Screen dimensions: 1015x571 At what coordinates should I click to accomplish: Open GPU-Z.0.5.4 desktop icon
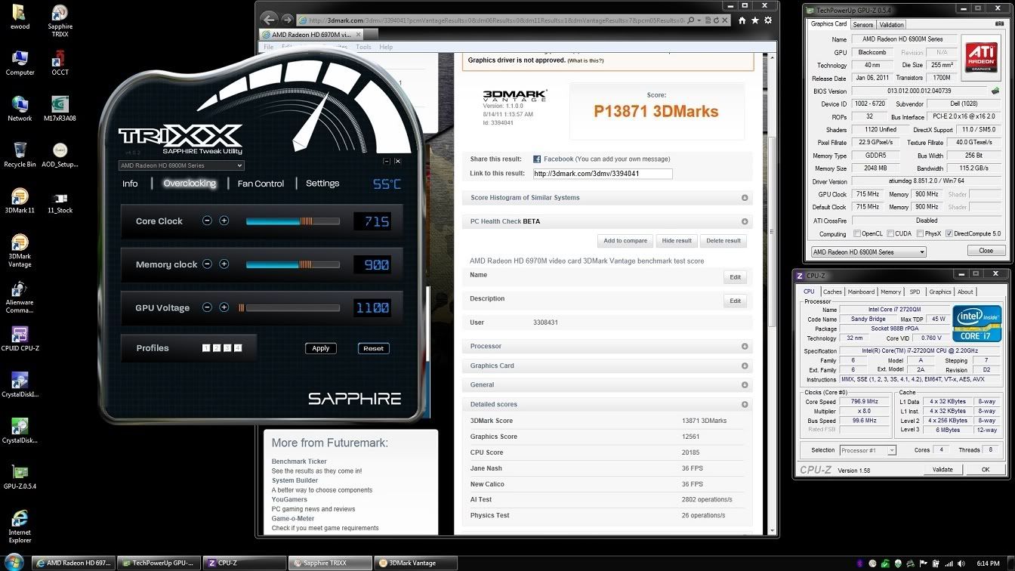click(20, 478)
